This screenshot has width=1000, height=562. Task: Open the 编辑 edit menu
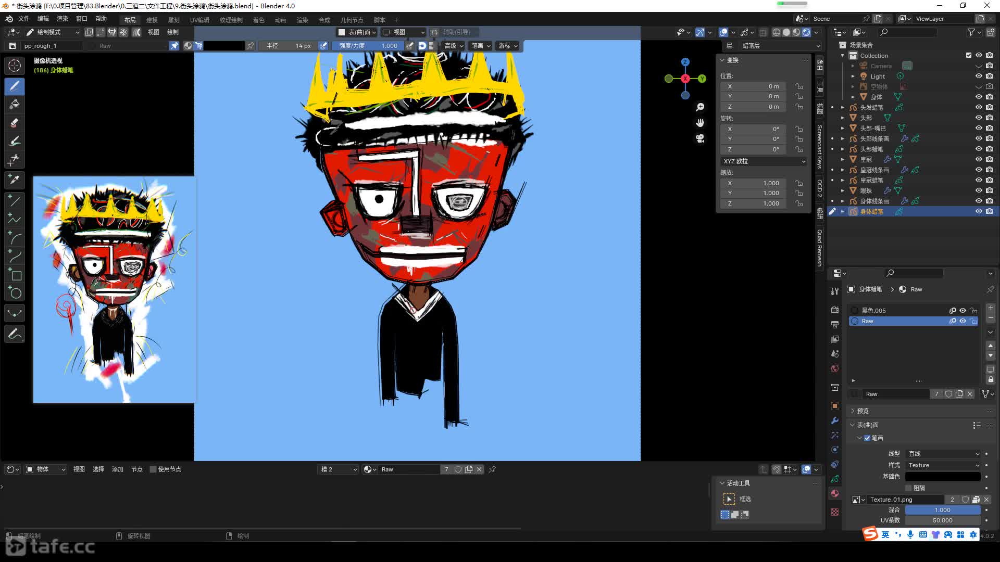tap(43, 19)
